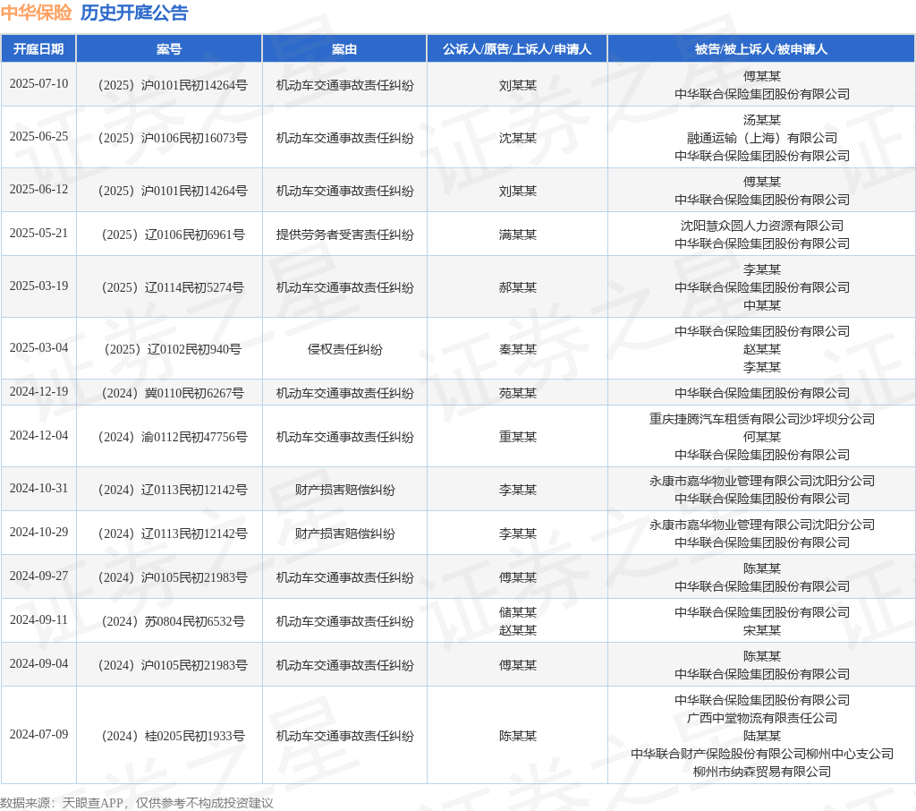916x811 pixels.
Task: Click the 数据来源：天眼查APP footer note
Action: (137, 803)
